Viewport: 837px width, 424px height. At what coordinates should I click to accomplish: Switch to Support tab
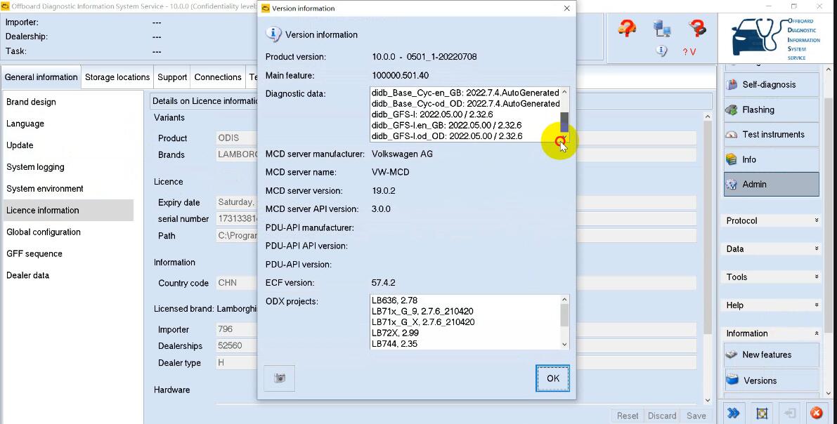pos(172,77)
